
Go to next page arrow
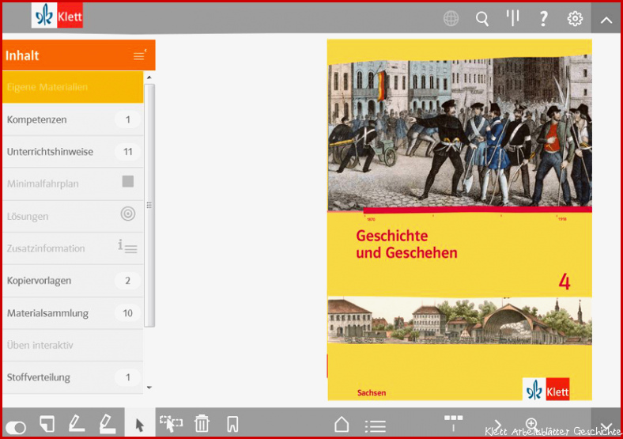(497, 425)
